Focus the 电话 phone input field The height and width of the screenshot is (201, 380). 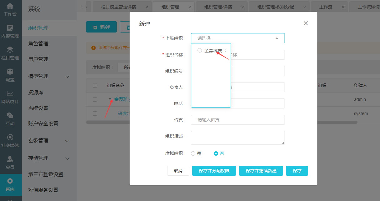pos(238,103)
